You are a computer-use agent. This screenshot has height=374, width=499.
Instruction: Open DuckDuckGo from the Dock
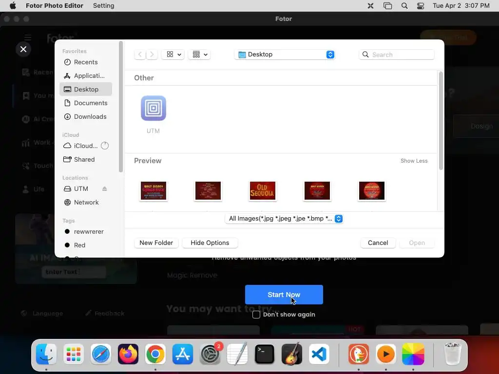pyautogui.click(x=359, y=354)
